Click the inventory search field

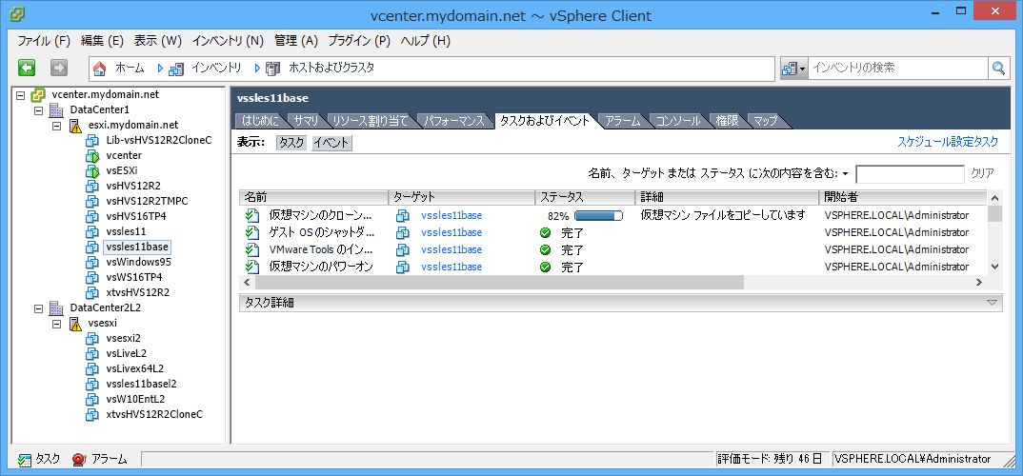coord(898,68)
